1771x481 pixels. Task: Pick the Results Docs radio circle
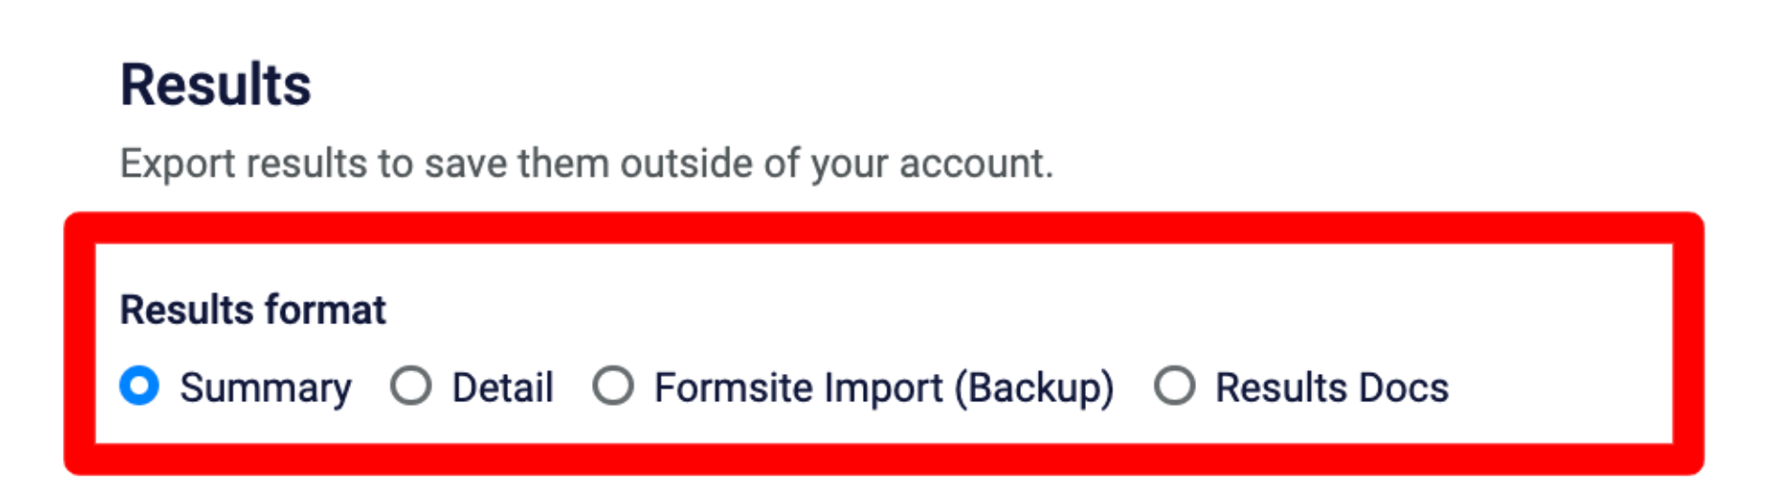(x=1174, y=386)
